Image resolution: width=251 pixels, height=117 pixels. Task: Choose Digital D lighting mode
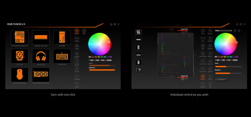point(210,39)
